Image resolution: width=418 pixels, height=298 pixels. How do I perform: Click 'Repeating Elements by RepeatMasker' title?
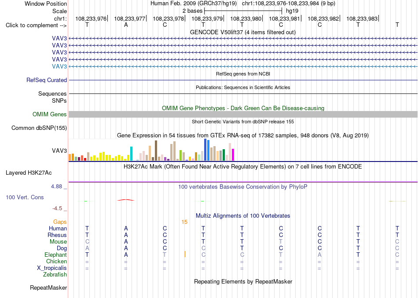coord(243,281)
